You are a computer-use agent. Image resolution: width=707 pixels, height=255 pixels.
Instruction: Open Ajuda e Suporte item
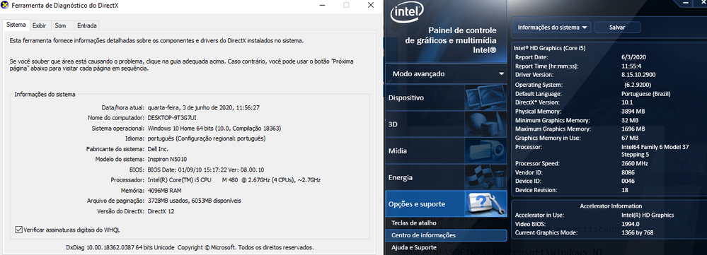click(x=414, y=247)
